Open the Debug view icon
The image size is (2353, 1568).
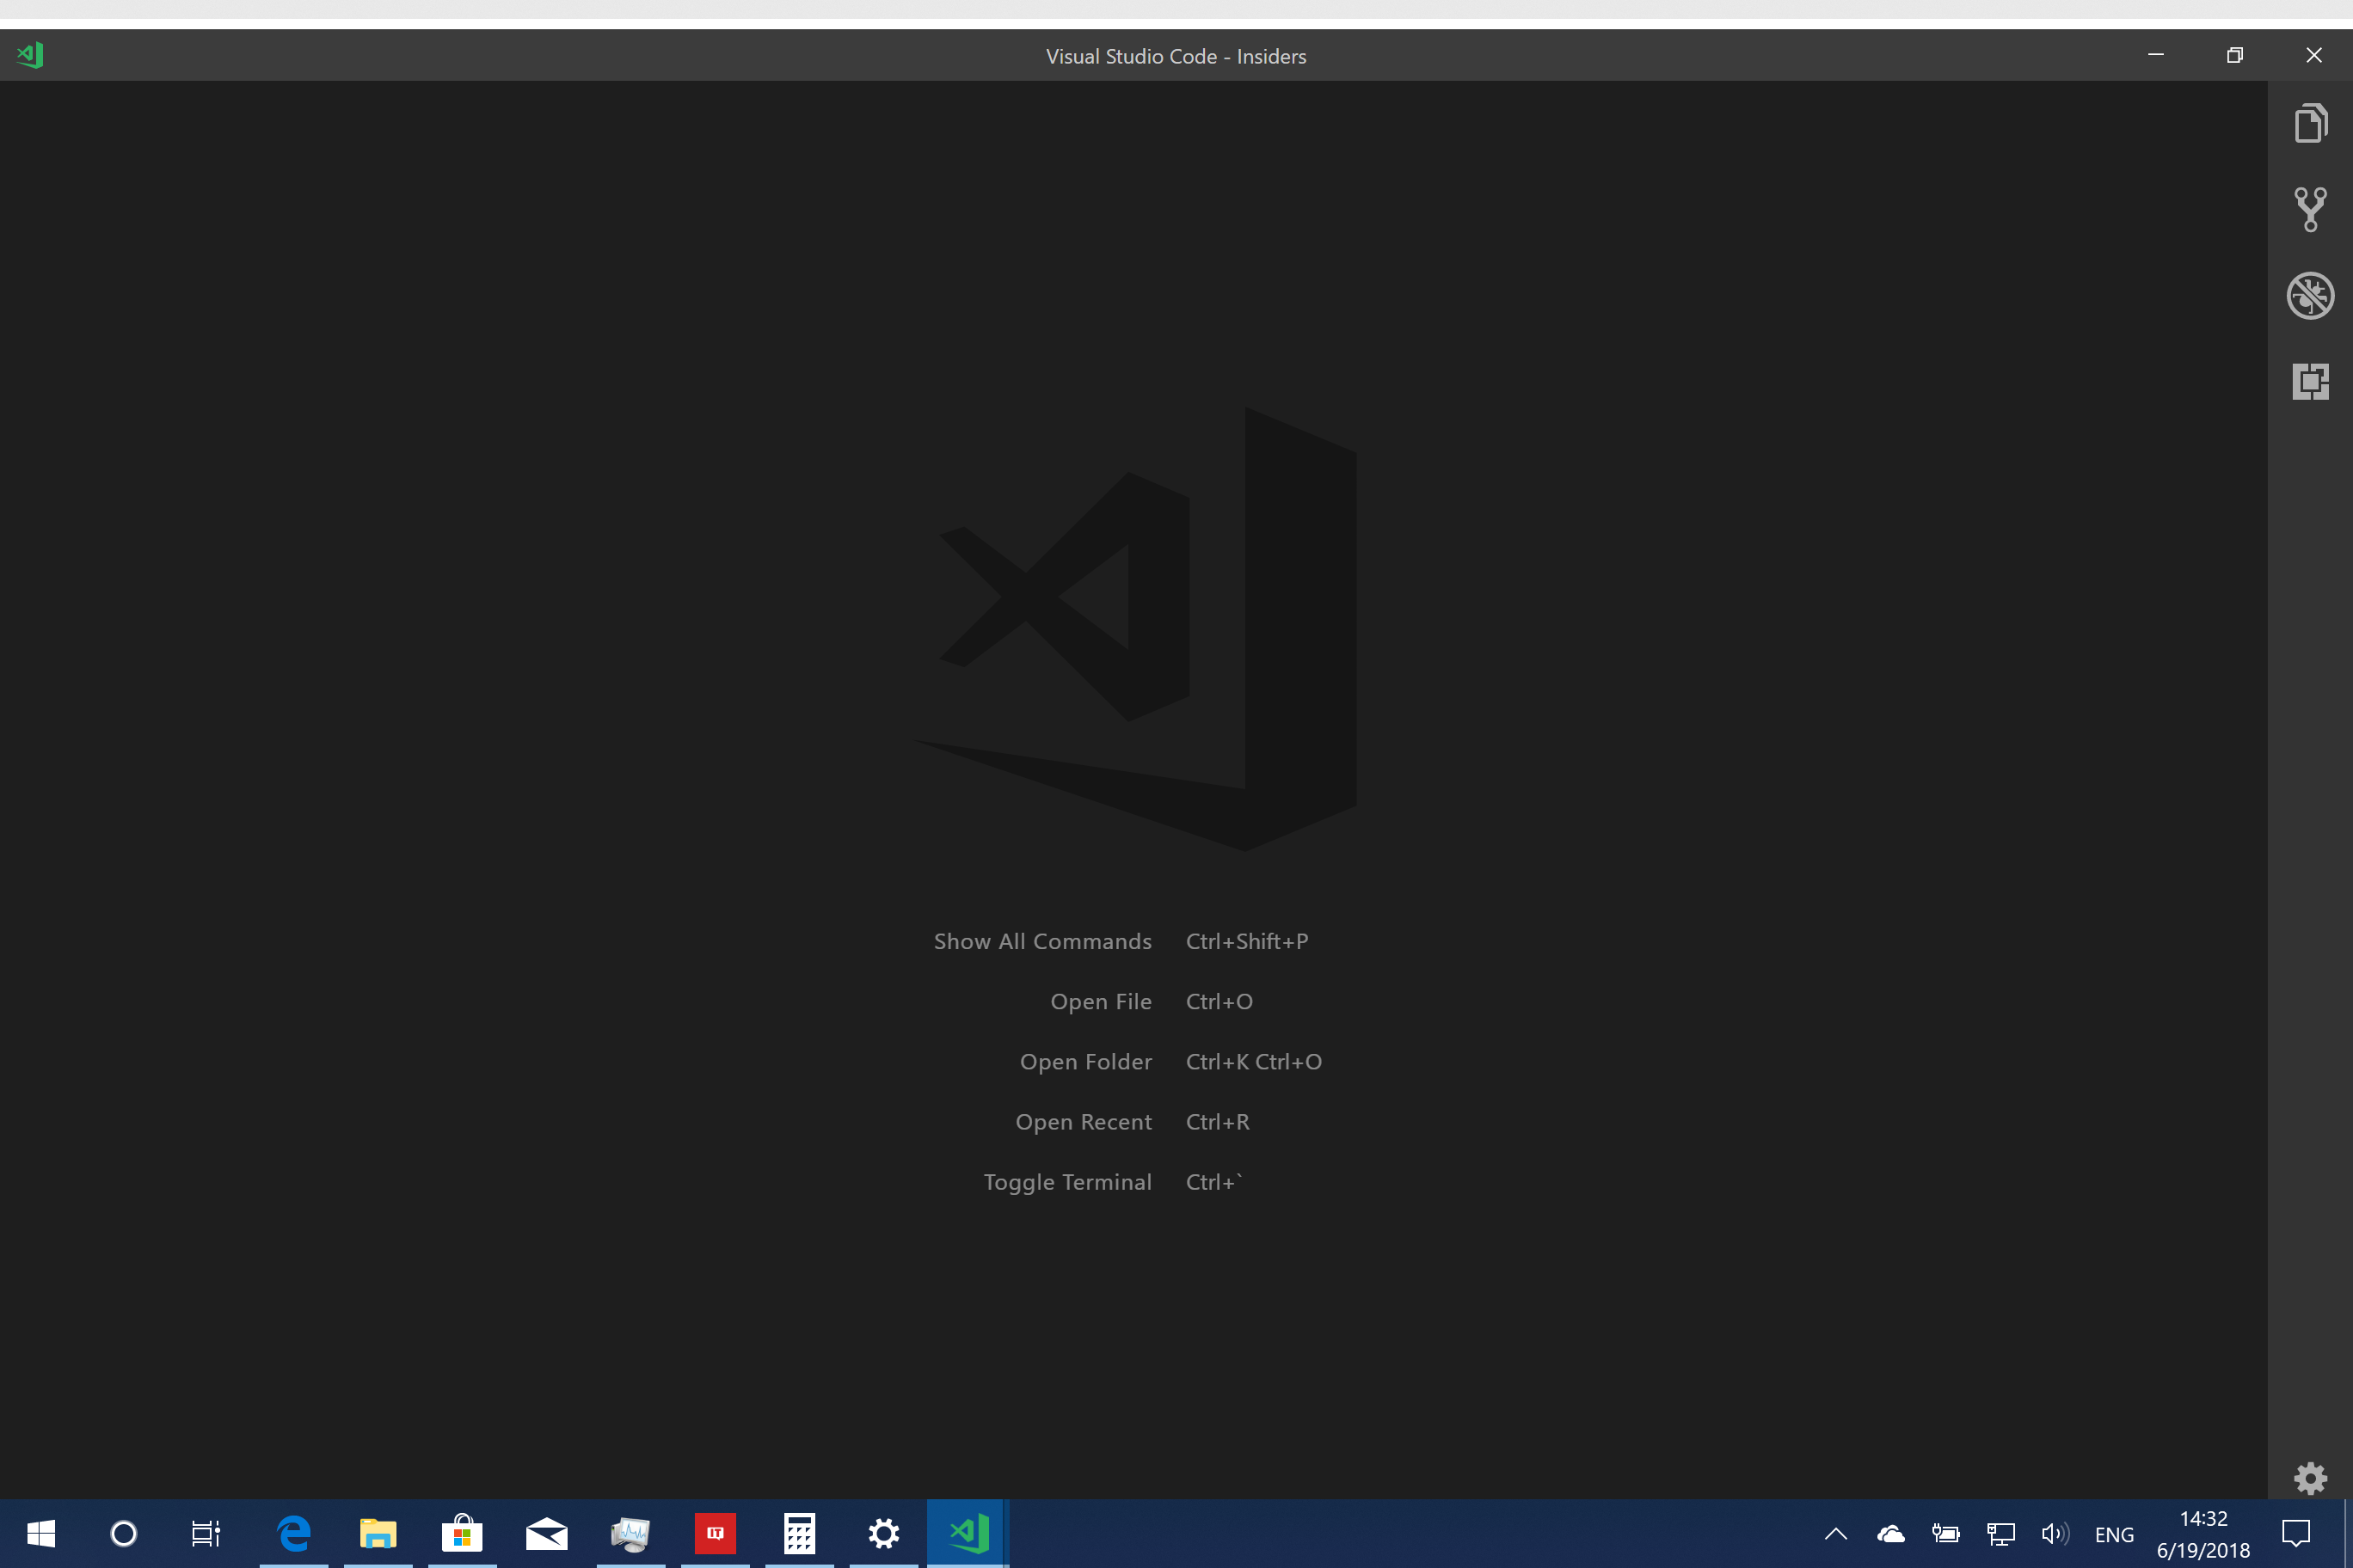(2310, 295)
